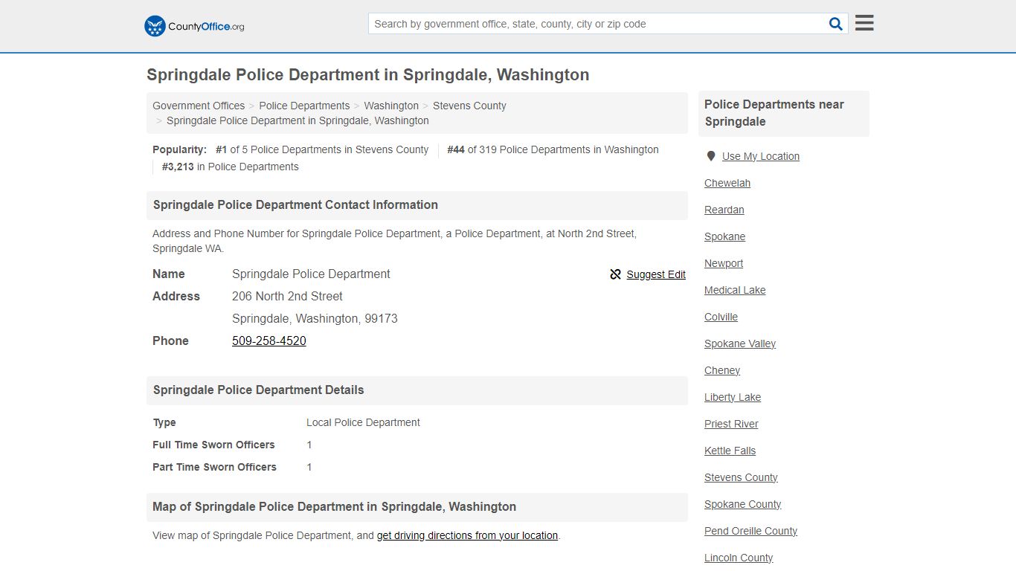The height and width of the screenshot is (571, 1016).
Task: Click address '206 North 2nd Street'
Action: tap(287, 296)
